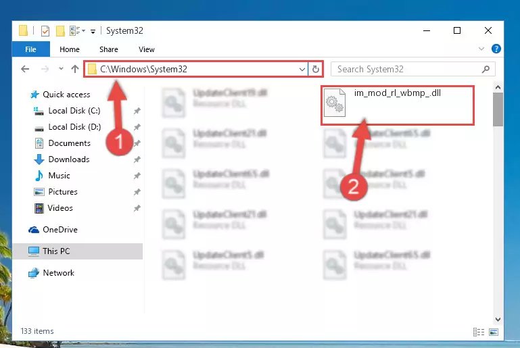The width and height of the screenshot is (520, 348).
Task: Click the Properties checkmark icon in title bar
Action: pyautogui.click(x=45, y=31)
